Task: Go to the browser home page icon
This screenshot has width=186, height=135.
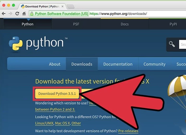Action: click(x=24, y=14)
